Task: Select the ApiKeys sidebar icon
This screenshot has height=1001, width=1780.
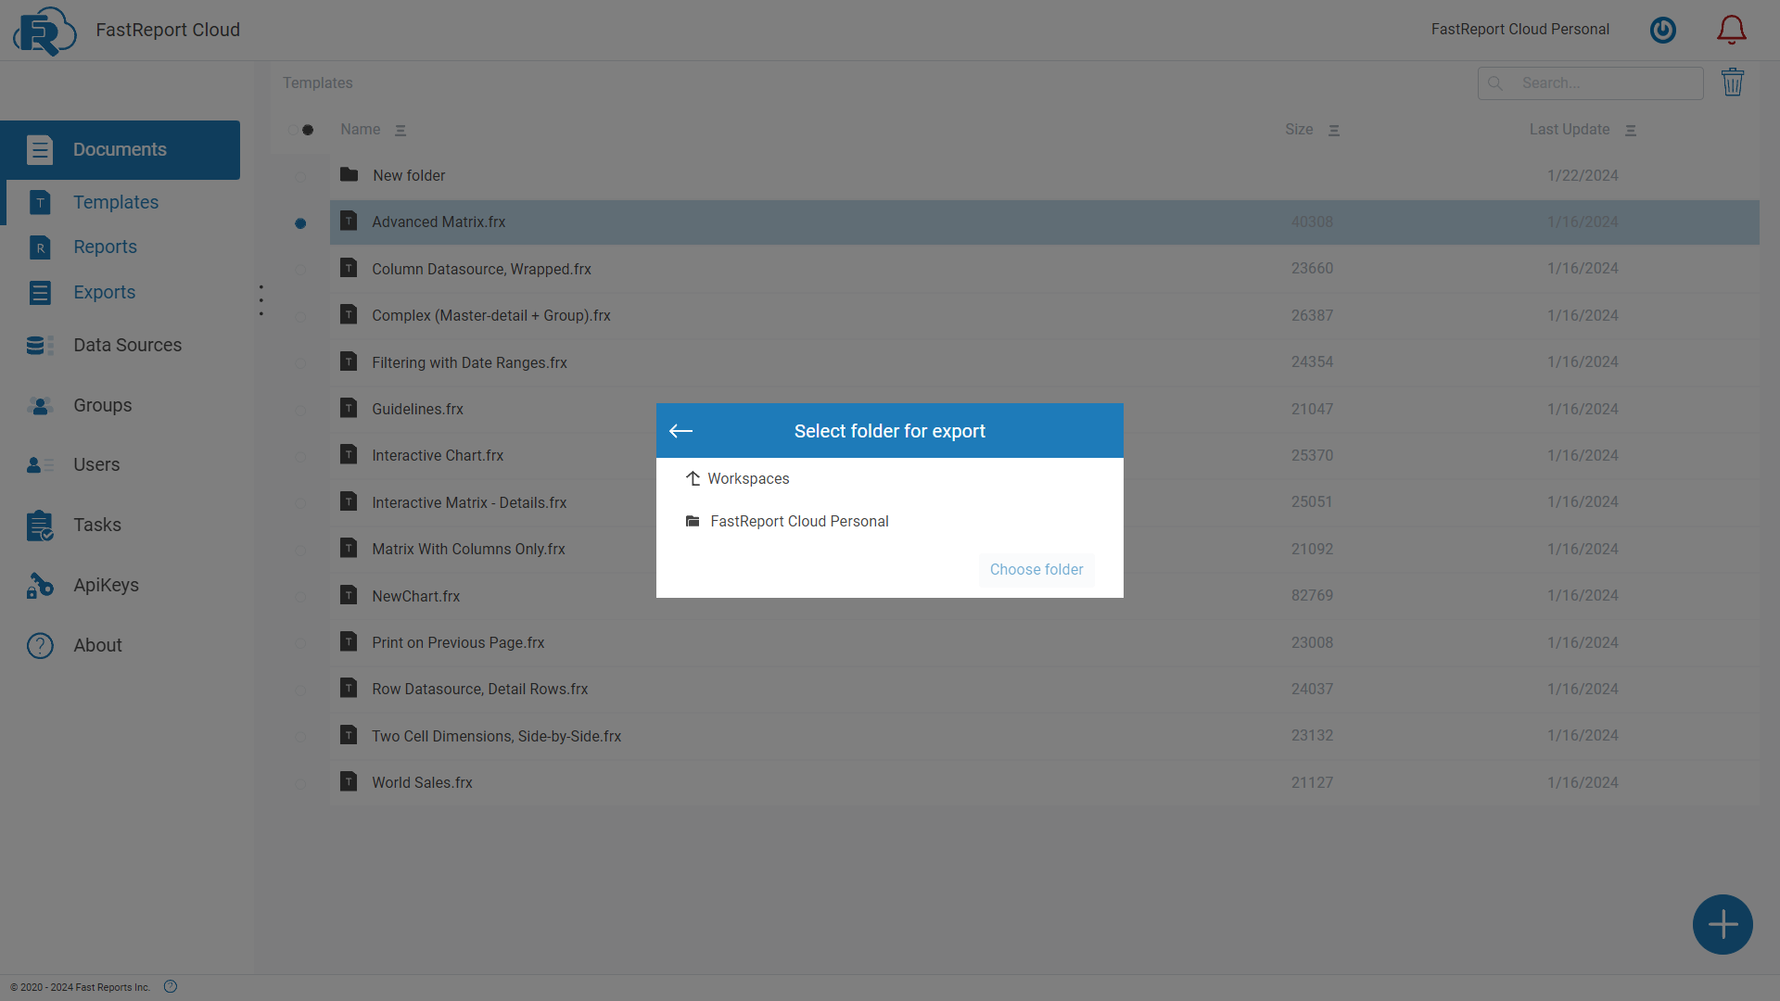Action: (40, 585)
